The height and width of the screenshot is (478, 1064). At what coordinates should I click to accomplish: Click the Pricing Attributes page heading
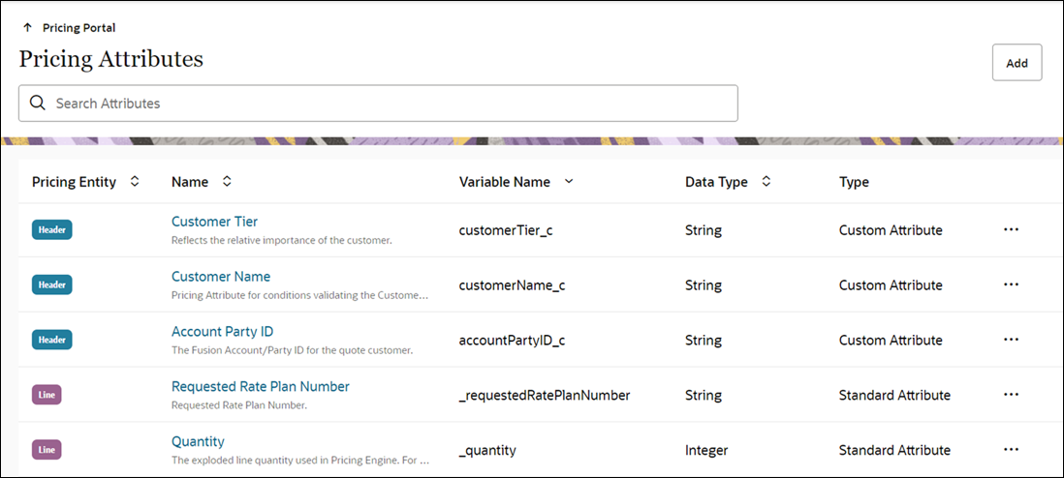tap(111, 59)
